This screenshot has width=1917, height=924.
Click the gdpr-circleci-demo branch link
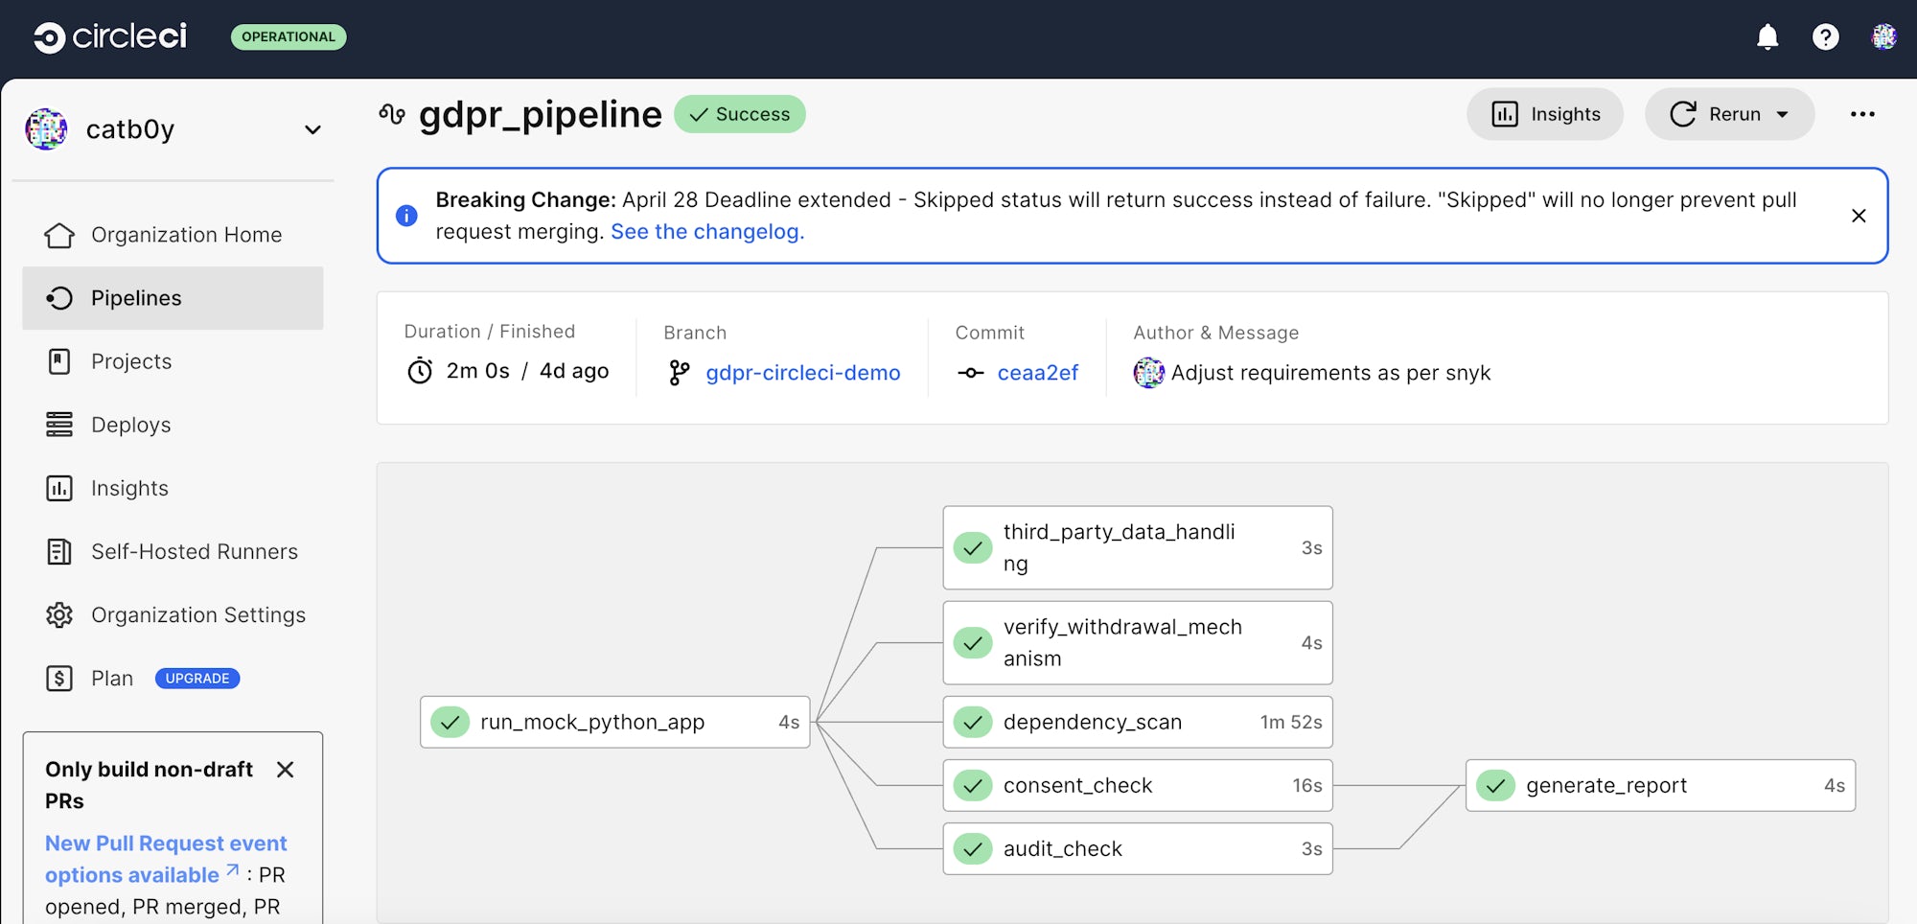click(x=802, y=373)
